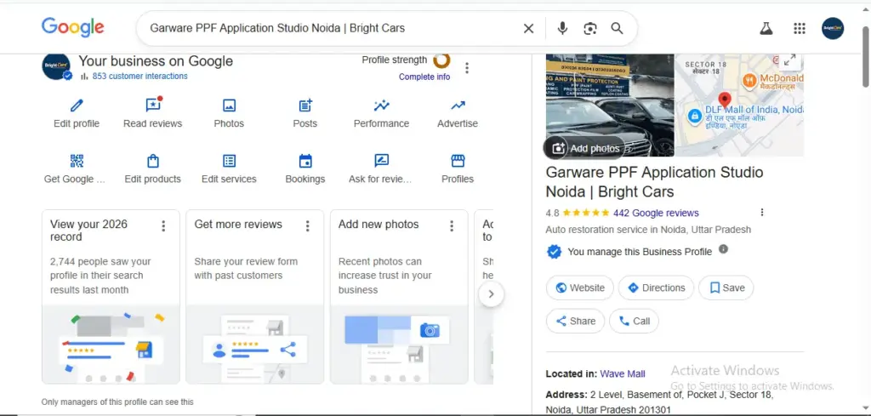Image resolution: width=871 pixels, height=416 pixels.
Task: Open Advertise option
Action: 458,114
